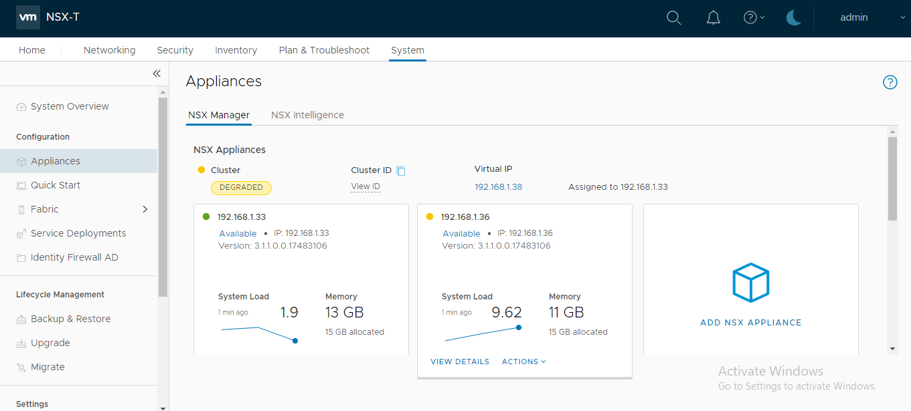This screenshot has height=411, width=911.
Task: Select the NSX Manager sub-tab
Action: pyautogui.click(x=219, y=115)
